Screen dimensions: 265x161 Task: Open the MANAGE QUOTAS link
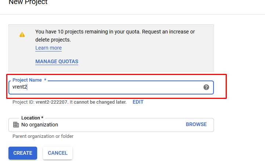(x=57, y=61)
